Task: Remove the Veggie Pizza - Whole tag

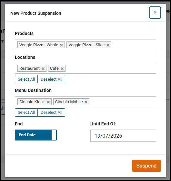Action: click(x=61, y=45)
